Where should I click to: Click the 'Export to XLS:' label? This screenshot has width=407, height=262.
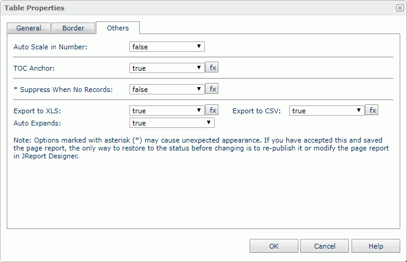37,111
